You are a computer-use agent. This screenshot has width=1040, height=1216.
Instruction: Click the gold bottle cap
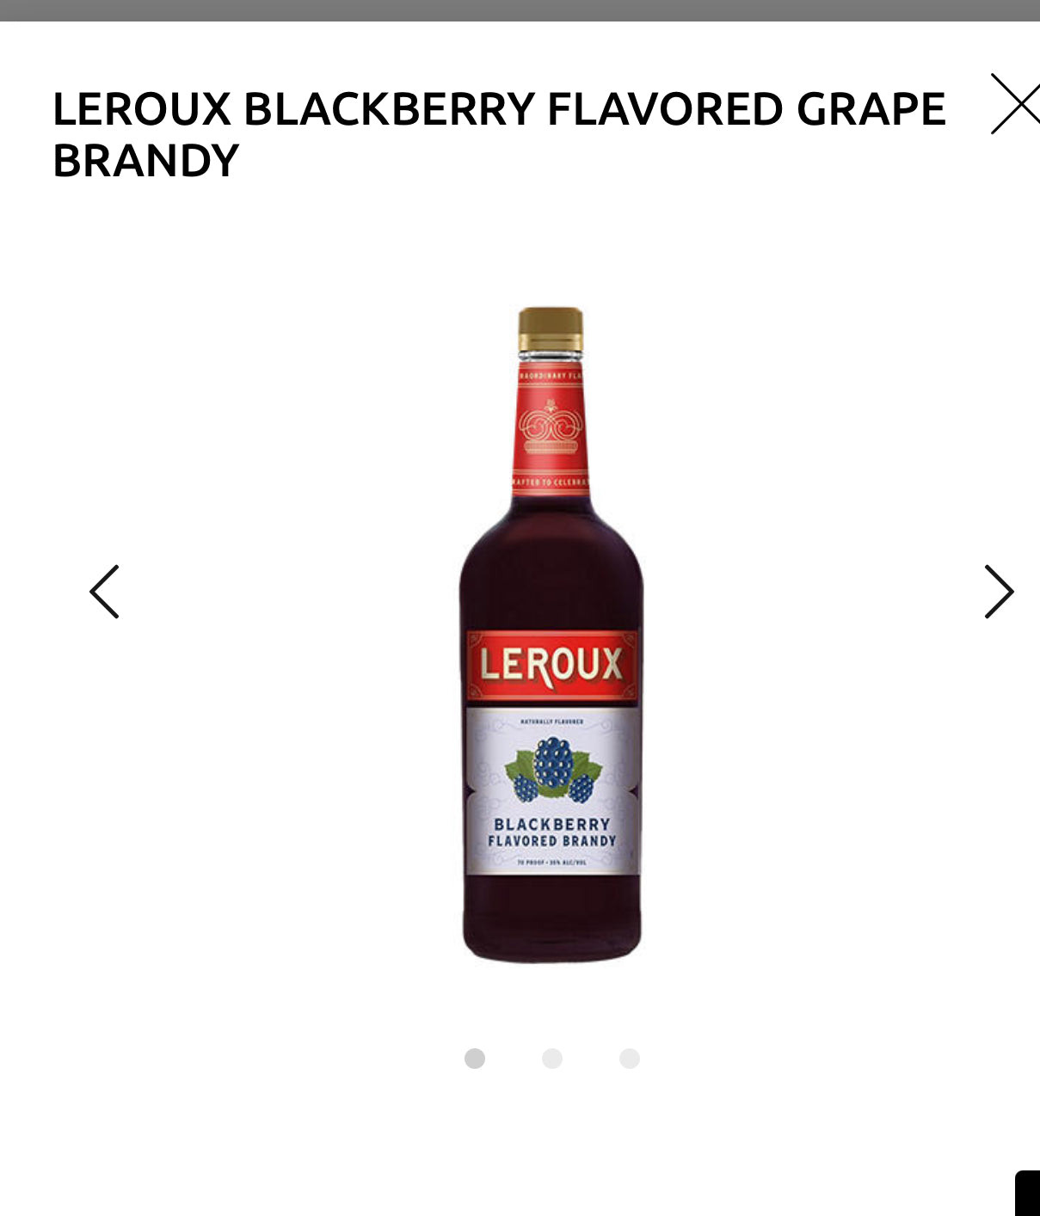coord(551,328)
